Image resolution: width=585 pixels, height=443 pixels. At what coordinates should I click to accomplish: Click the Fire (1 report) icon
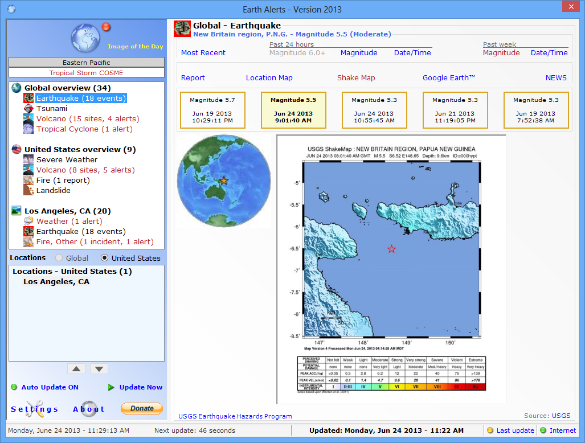pyautogui.click(x=28, y=180)
